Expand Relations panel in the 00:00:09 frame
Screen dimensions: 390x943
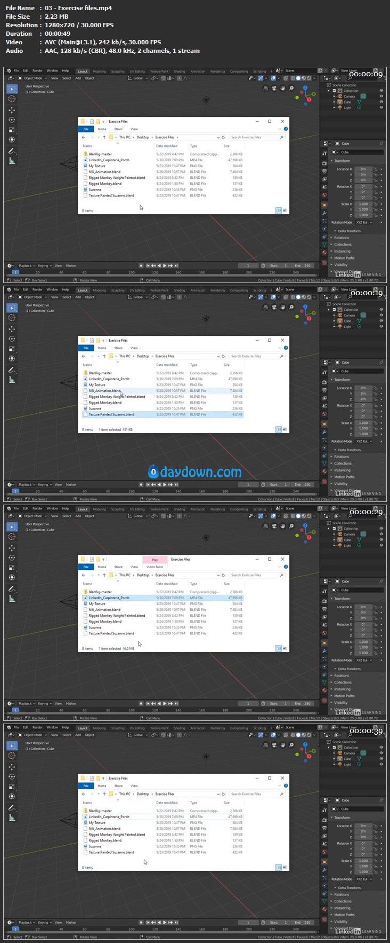[342, 238]
